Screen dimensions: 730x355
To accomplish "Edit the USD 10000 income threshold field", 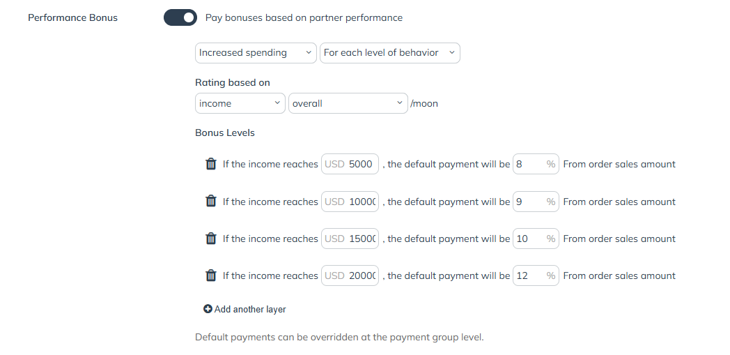I will point(350,202).
